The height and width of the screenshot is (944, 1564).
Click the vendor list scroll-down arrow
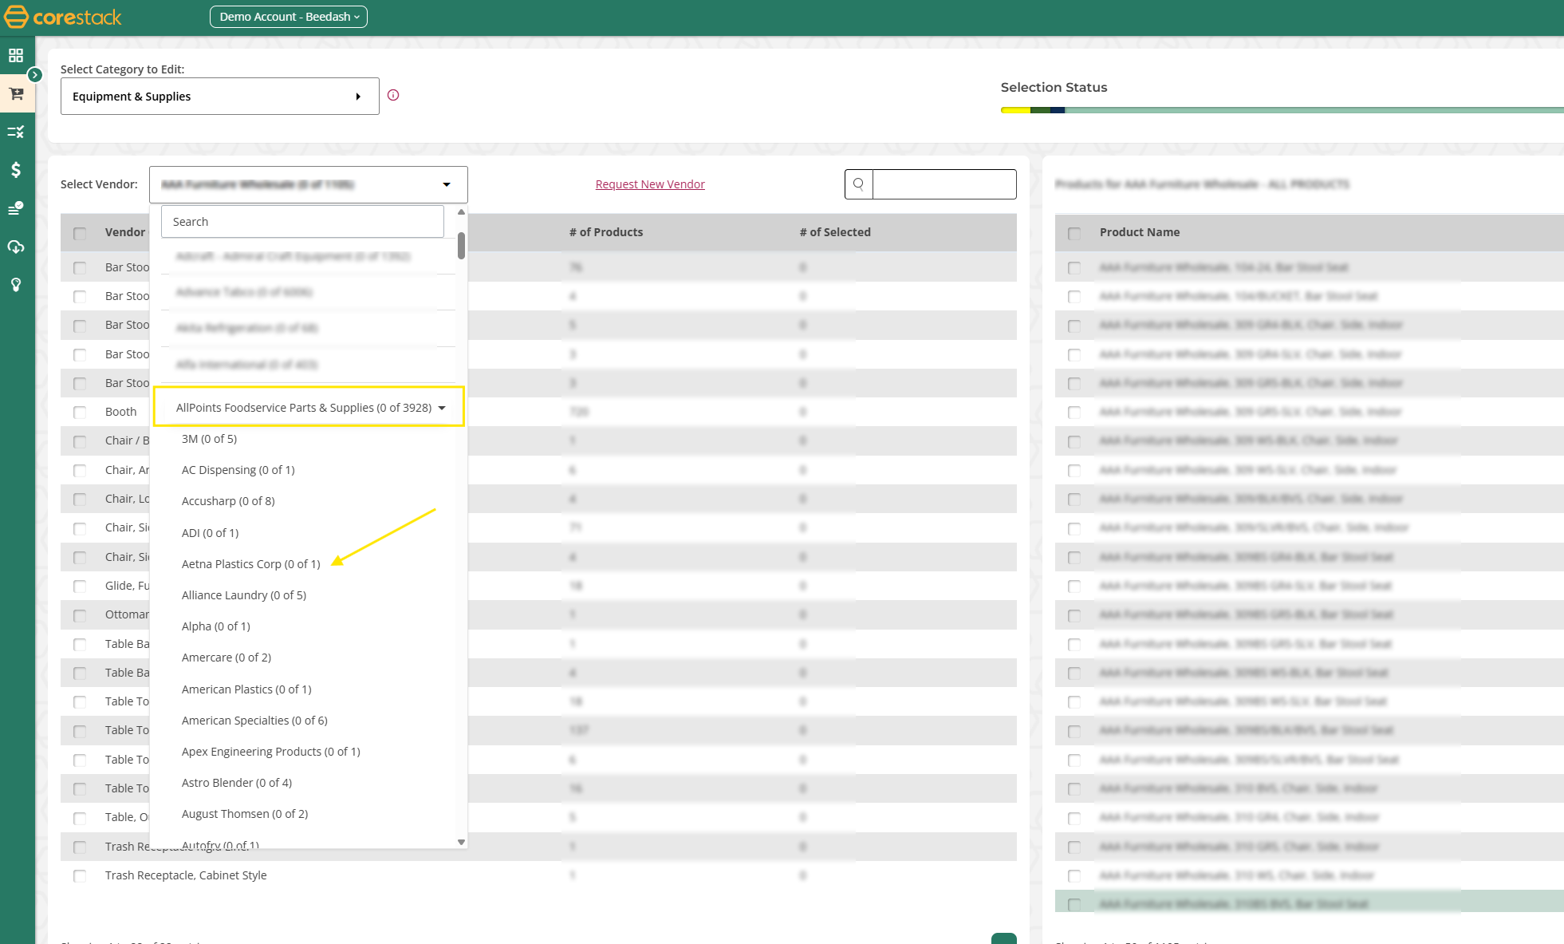[461, 842]
